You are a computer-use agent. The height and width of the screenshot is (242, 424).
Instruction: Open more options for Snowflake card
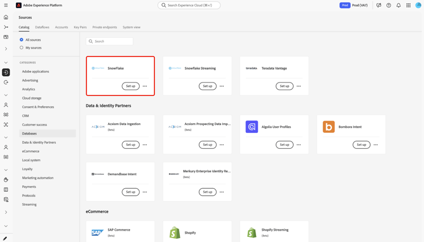tap(145, 87)
